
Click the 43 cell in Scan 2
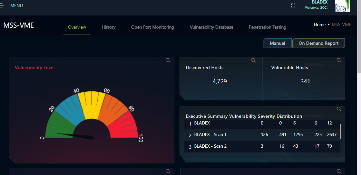296,146
